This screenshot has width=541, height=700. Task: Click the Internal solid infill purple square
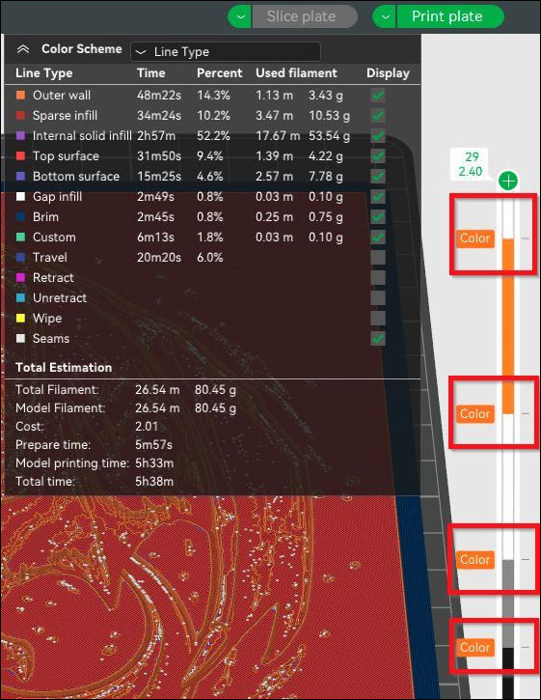[20, 136]
